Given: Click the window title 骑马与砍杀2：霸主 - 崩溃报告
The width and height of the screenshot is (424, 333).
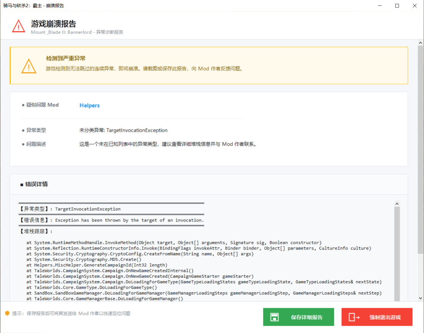Looking at the screenshot, I should click(33, 6).
